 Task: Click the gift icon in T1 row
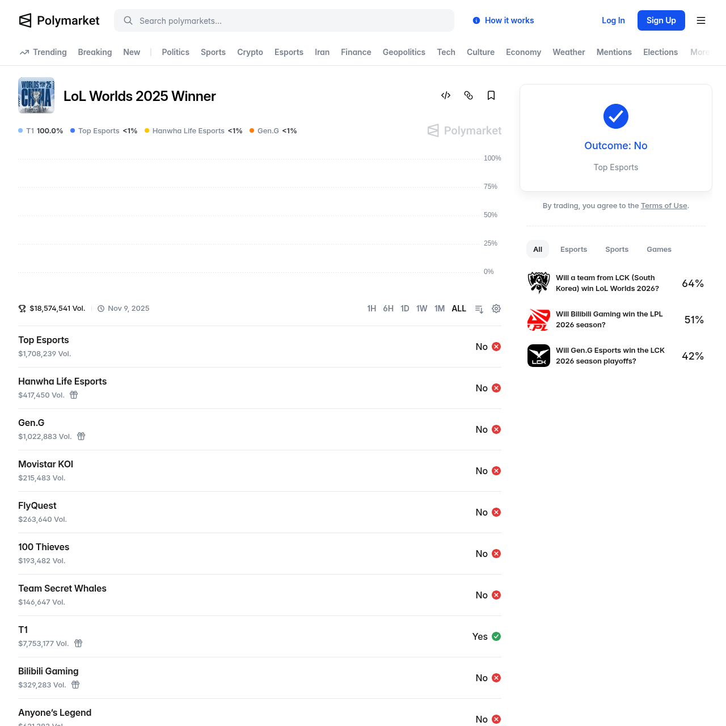point(78,643)
